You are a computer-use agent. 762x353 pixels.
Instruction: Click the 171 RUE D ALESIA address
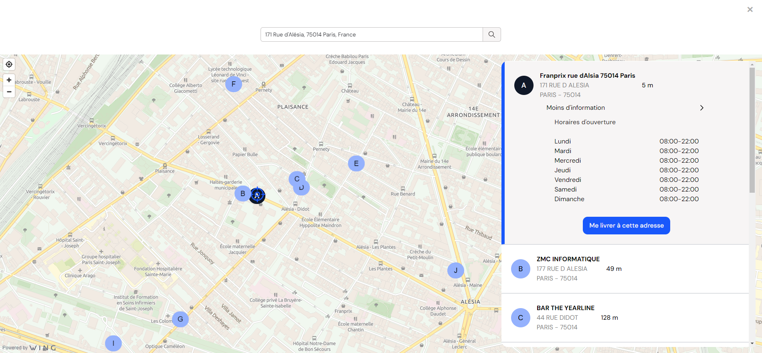tap(564, 85)
